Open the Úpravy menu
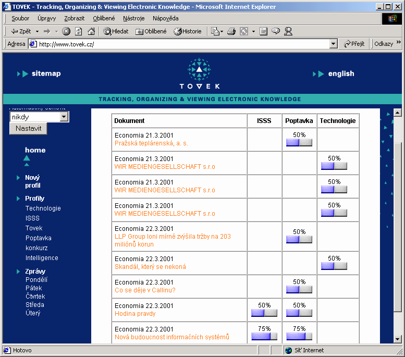 coord(47,18)
